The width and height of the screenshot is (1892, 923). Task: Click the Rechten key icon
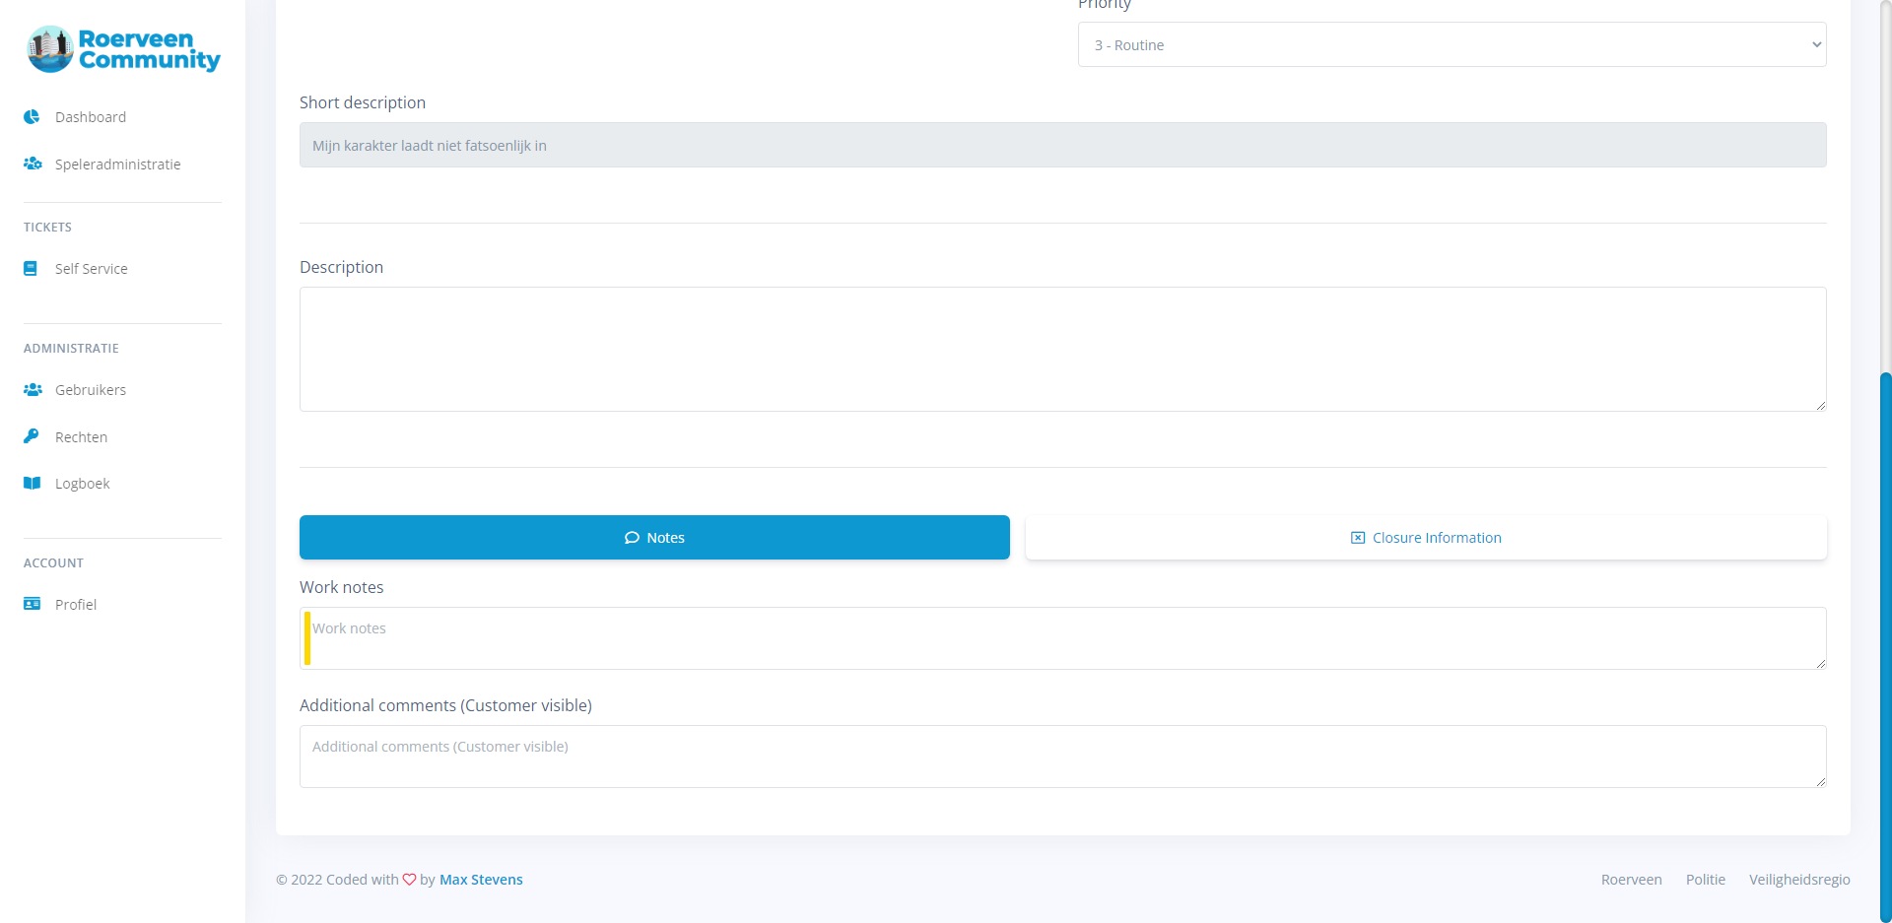pos(32,435)
